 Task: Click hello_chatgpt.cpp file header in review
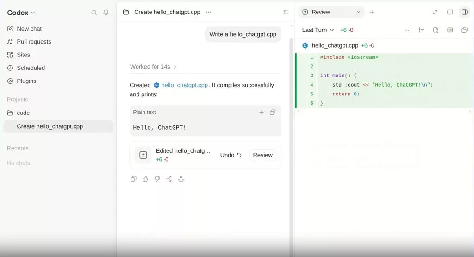tap(335, 45)
